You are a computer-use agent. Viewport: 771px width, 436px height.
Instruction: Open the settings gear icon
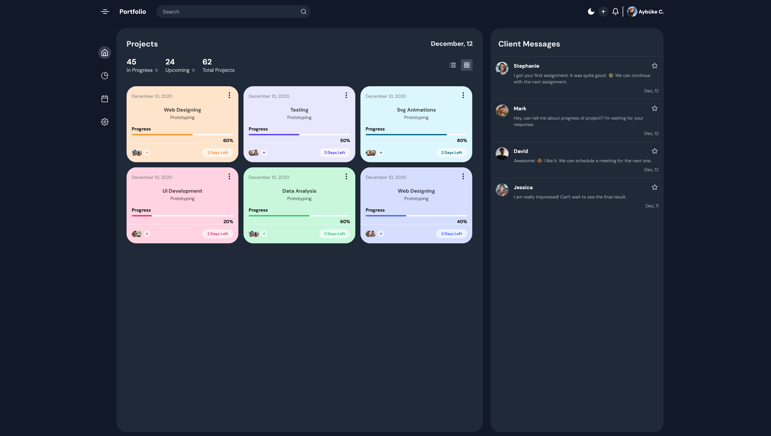[105, 122]
